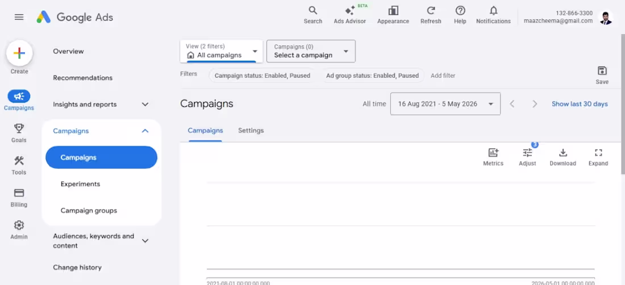
Task: Open the All campaigns view dropdown
Action: pyautogui.click(x=221, y=51)
